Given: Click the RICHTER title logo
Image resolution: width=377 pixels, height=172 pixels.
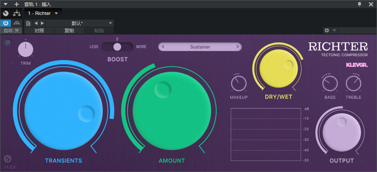Looking at the screenshot, I should pyautogui.click(x=338, y=46).
